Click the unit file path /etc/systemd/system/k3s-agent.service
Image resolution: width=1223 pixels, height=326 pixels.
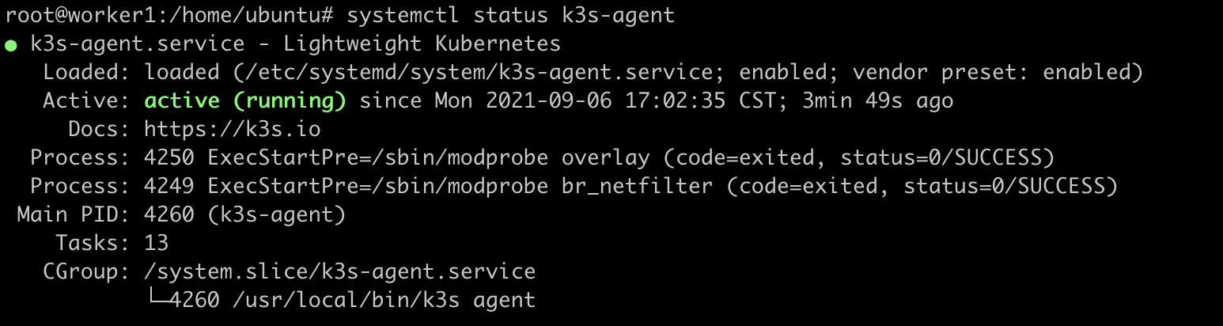480,73
